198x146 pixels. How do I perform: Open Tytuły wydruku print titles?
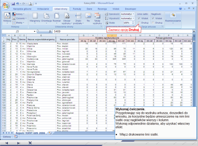click(x=97, y=18)
